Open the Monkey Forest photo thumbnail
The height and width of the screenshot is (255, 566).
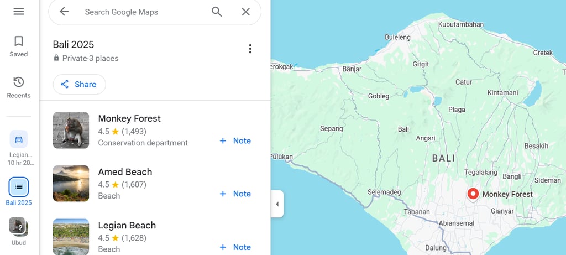click(x=71, y=130)
